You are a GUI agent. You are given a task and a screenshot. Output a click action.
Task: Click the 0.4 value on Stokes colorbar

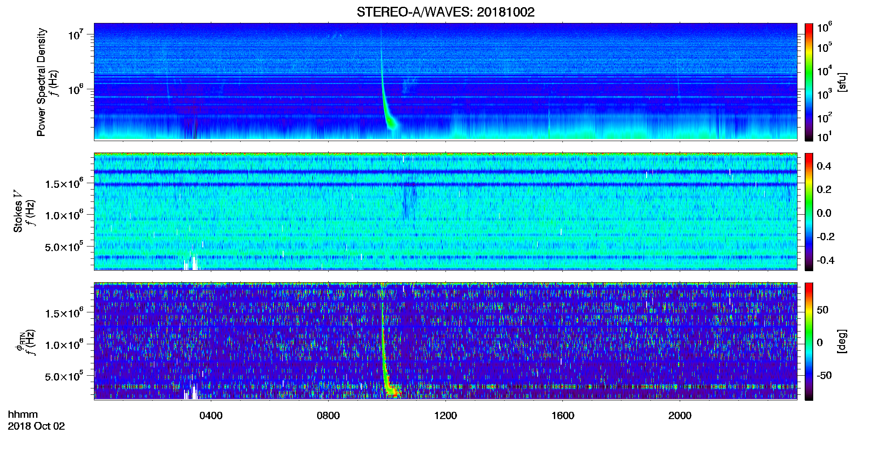click(x=824, y=166)
